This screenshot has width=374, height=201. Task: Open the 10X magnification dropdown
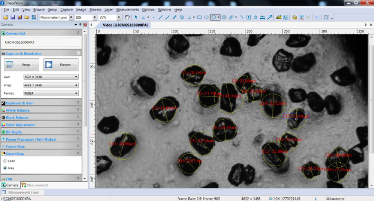point(95,17)
